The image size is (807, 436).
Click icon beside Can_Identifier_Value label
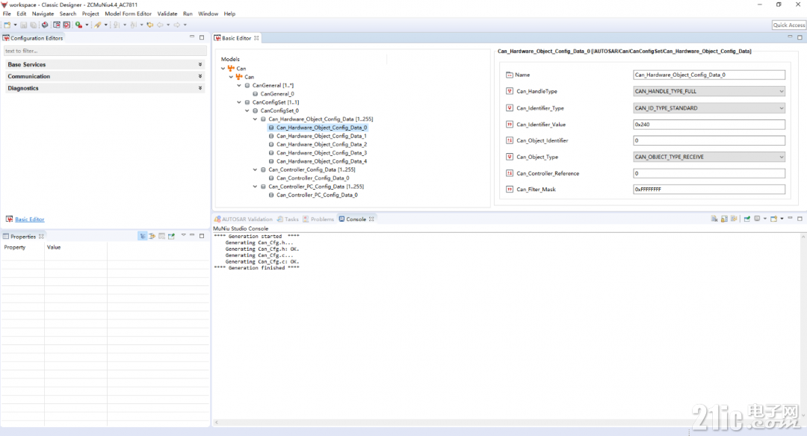[x=510, y=125]
